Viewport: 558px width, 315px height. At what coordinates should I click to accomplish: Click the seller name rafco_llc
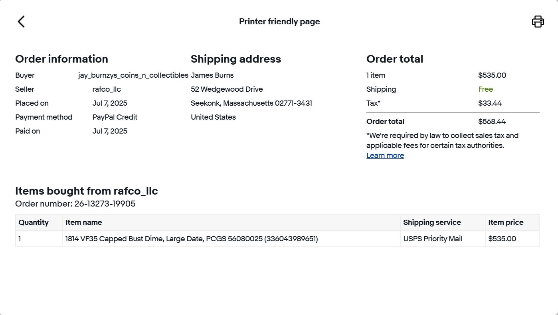(107, 89)
